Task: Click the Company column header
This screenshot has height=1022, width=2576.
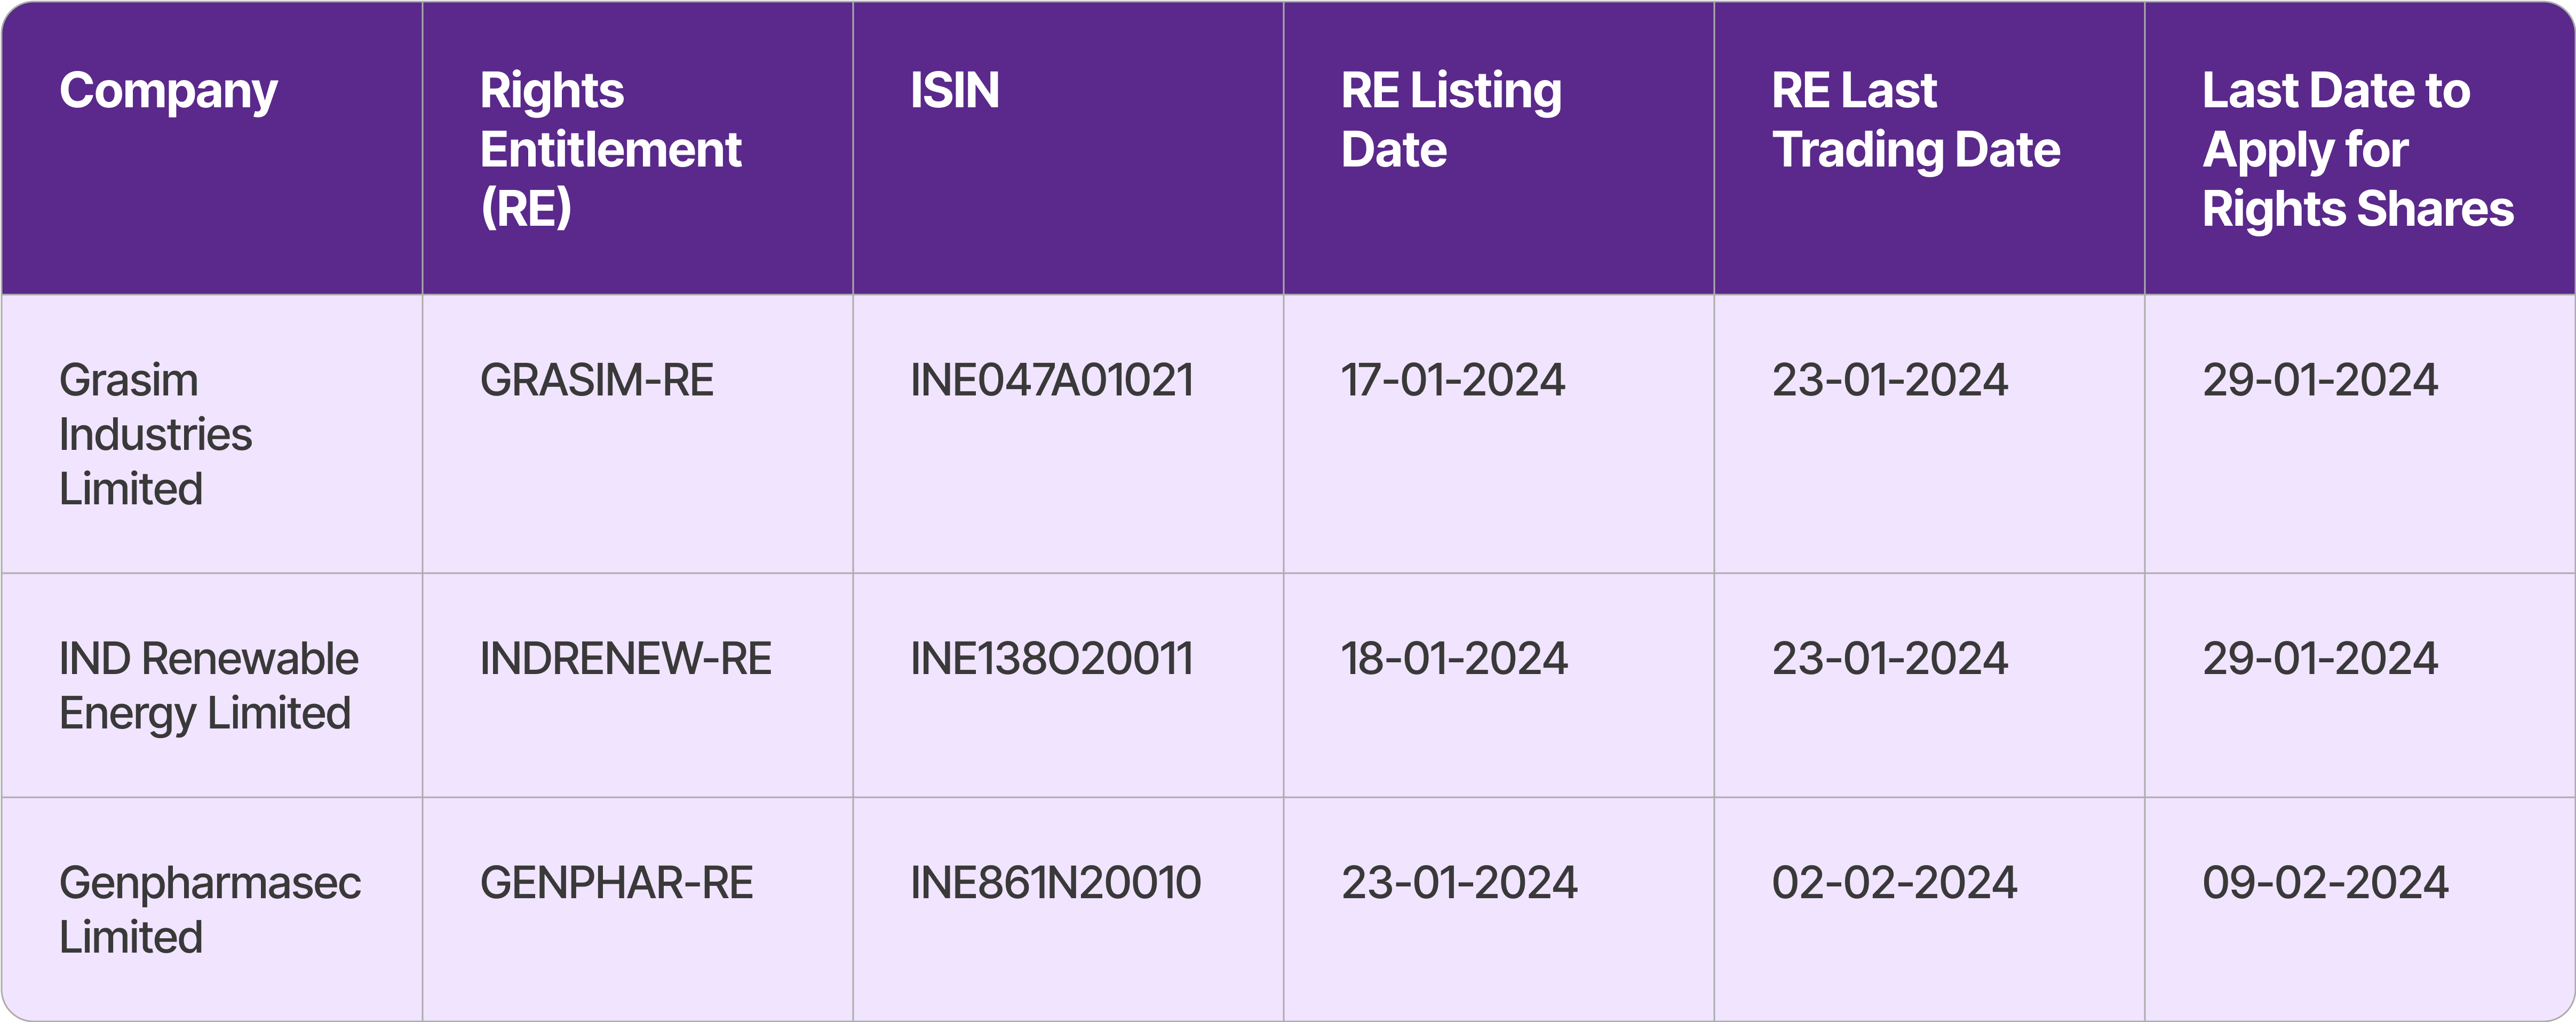Action: [x=168, y=92]
